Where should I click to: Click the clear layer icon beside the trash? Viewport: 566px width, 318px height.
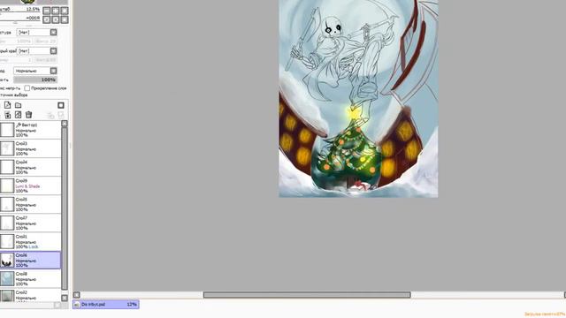(x=18, y=115)
